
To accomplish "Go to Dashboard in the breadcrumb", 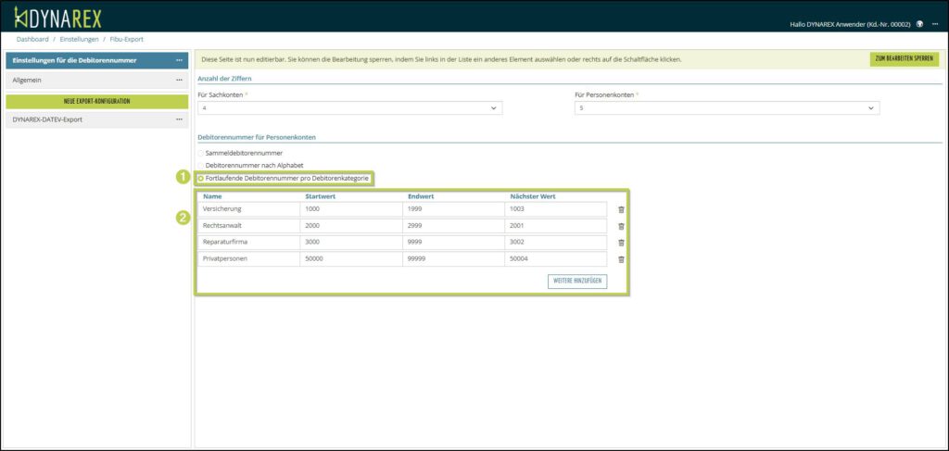I will [32, 40].
